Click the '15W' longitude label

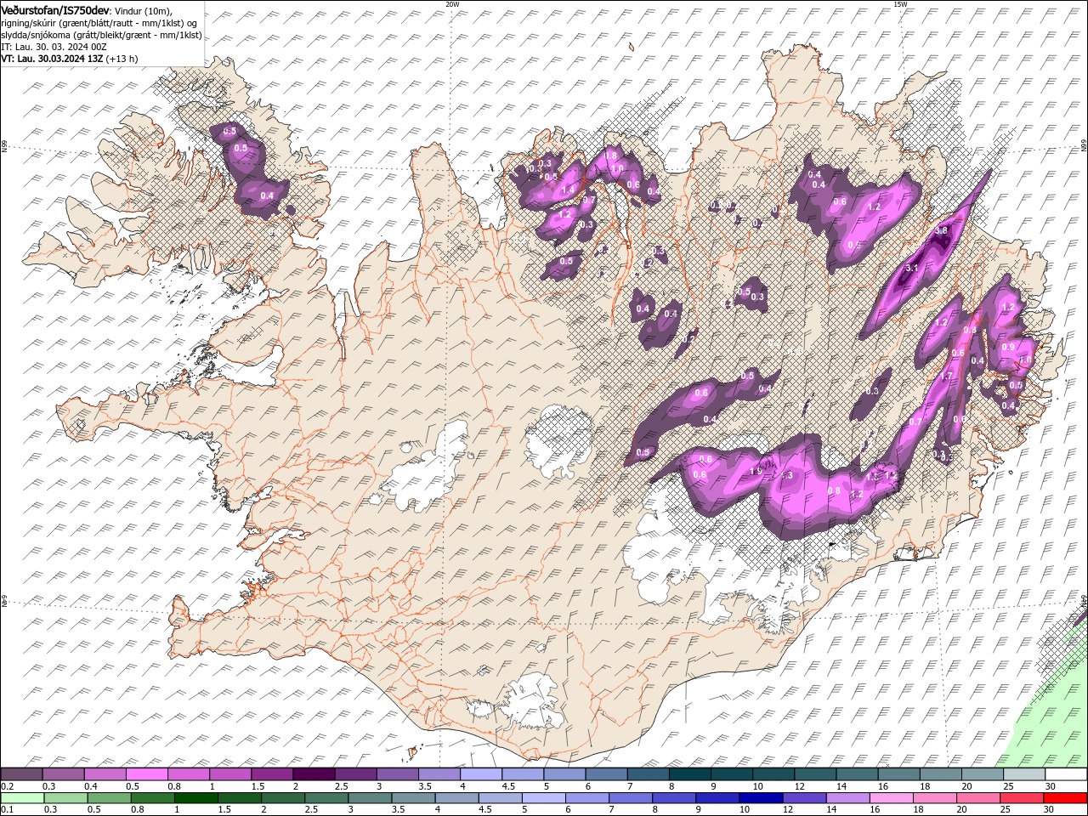(x=900, y=4)
